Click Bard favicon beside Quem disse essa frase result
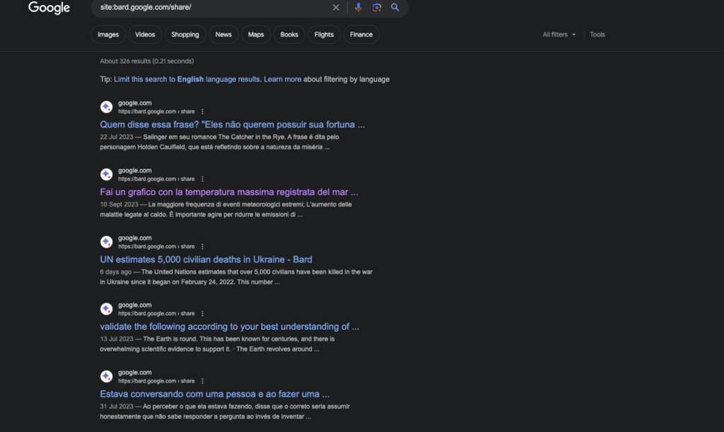This screenshot has width=724, height=432. [107, 107]
